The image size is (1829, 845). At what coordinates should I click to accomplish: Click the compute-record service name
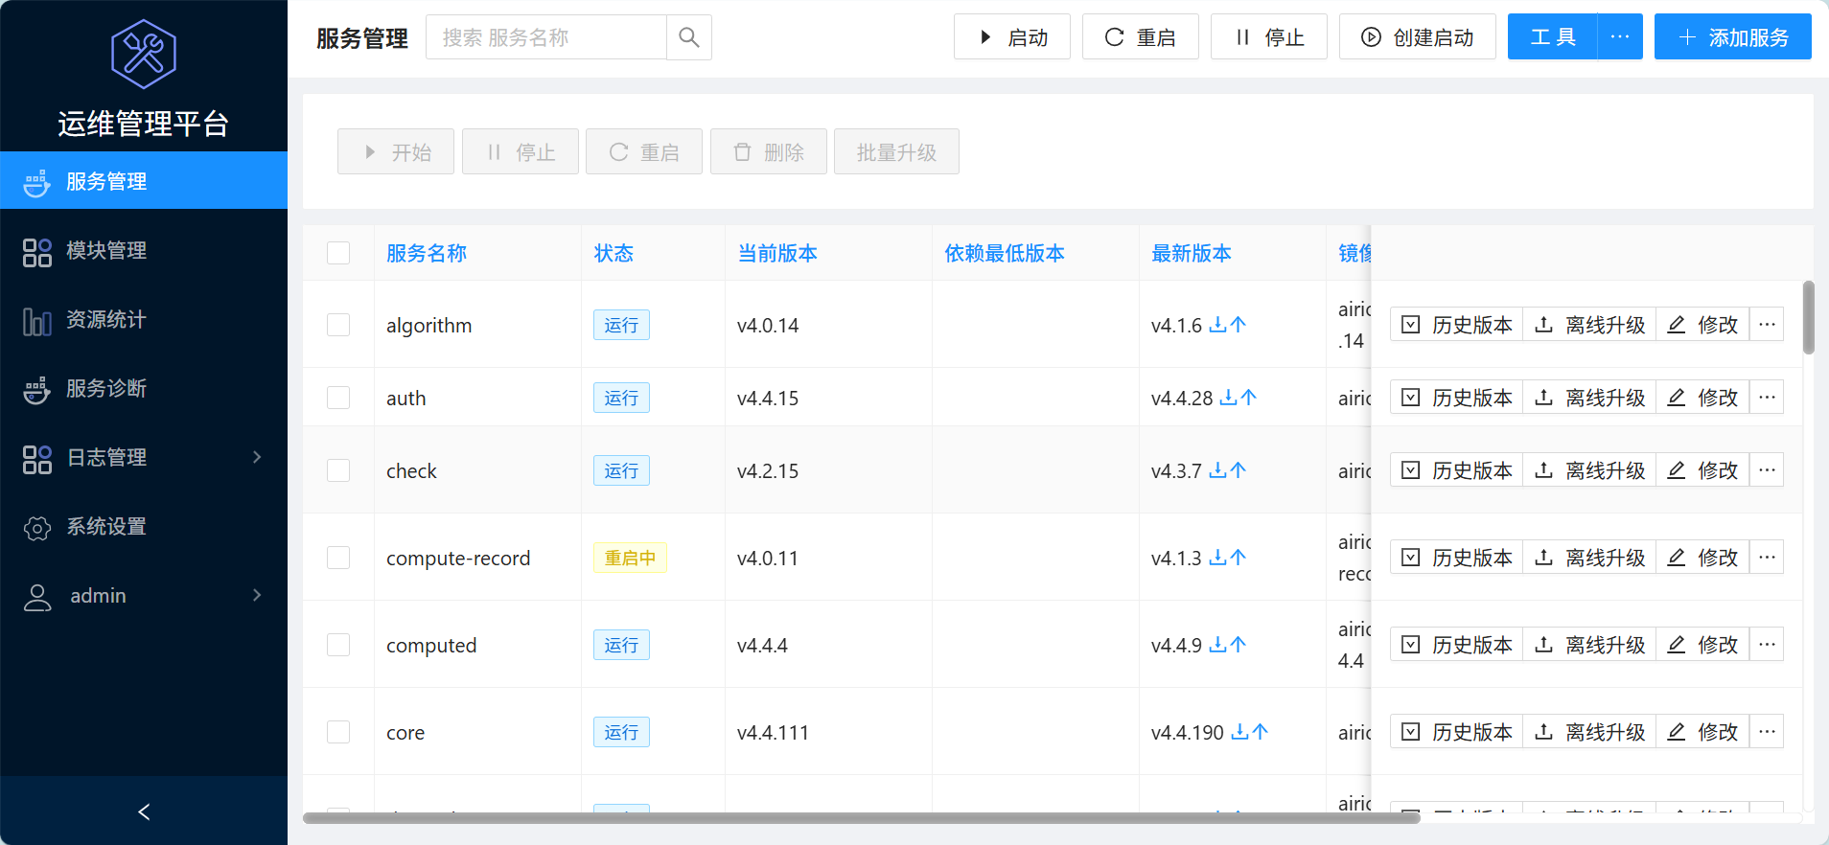[x=458, y=558]
